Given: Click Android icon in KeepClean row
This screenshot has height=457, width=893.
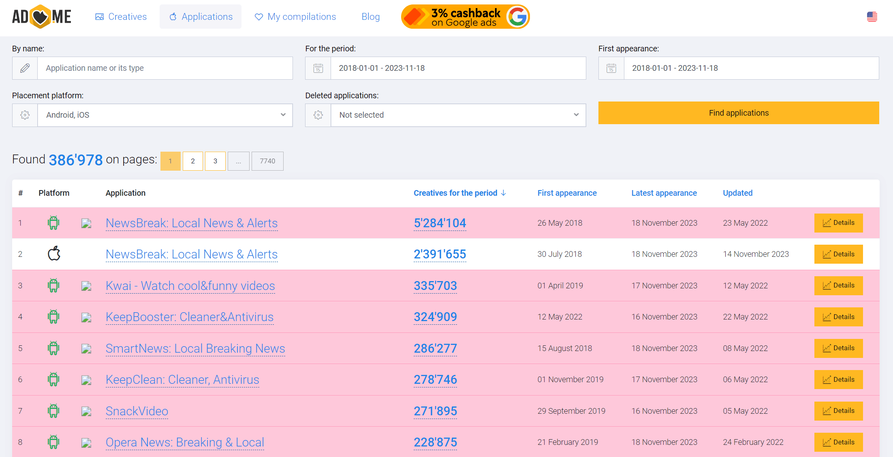Looking at the screenshot, I should click(53, 379).
